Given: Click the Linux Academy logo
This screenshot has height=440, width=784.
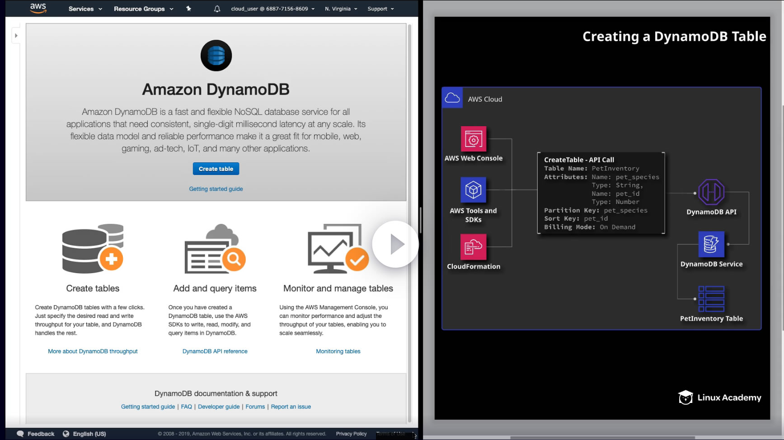Looking at the screenshot, I should click(x=720, y=397).
